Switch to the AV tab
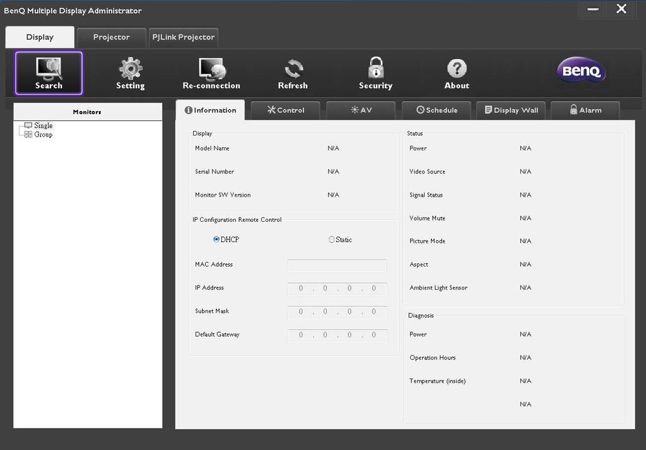Viewport: 646px width, 450px height. (361, 110)
